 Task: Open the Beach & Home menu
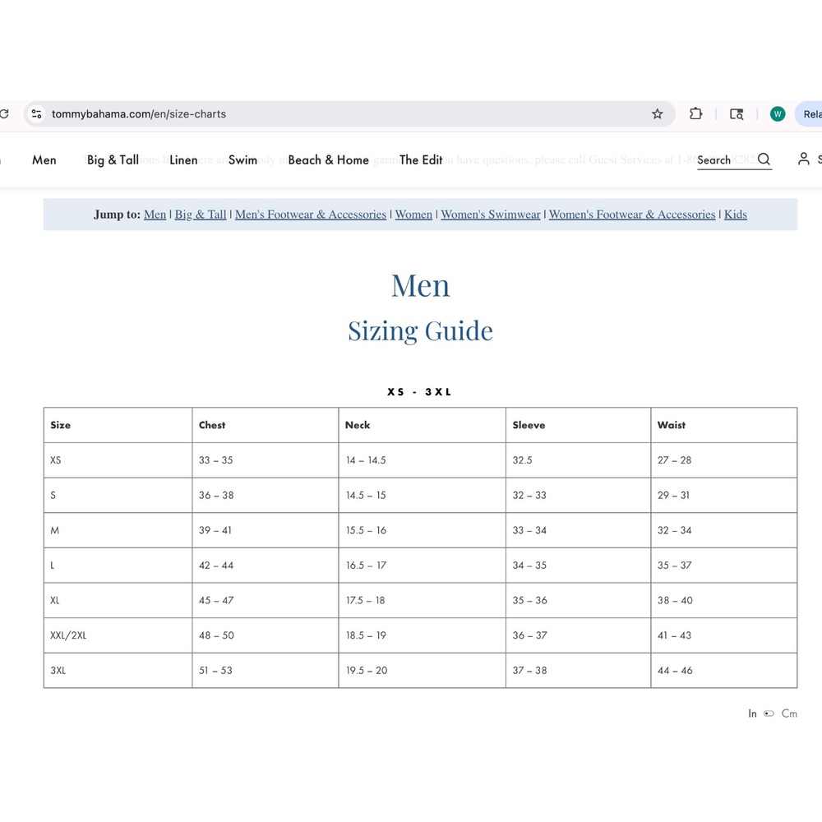(x=328, y=160)
